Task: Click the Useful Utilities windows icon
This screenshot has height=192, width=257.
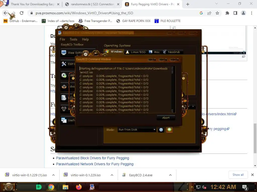Action: tap(64, 120)
